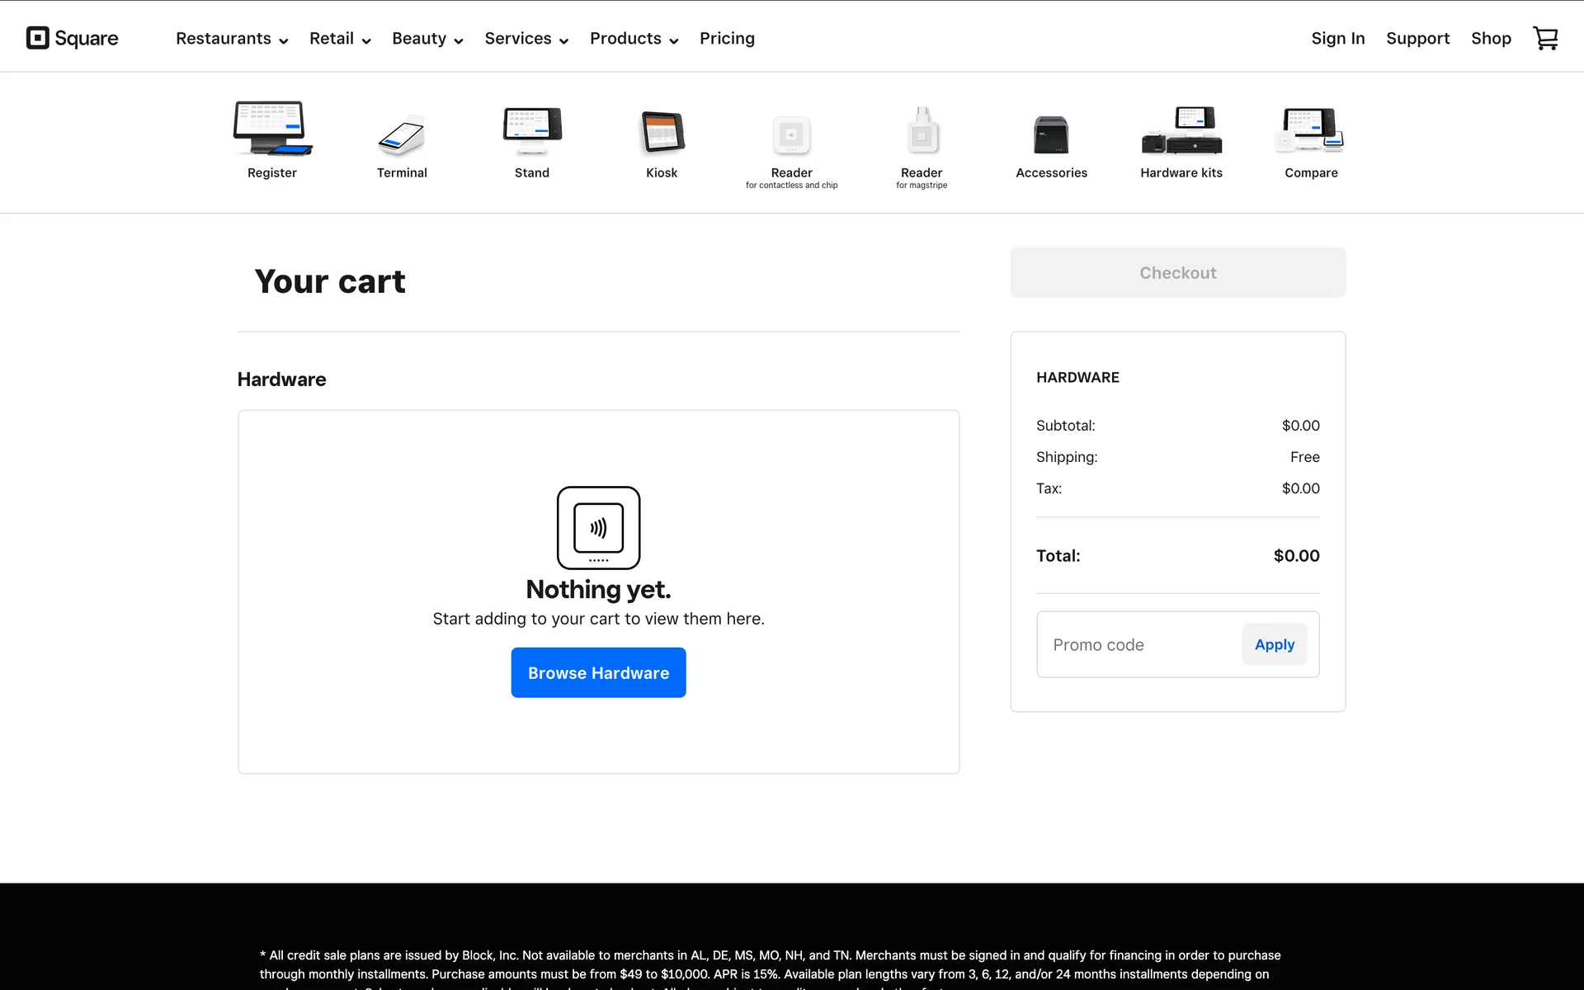1584x990 pixels.
Task: Open Reader for magstripe
Action: point(922,131)
